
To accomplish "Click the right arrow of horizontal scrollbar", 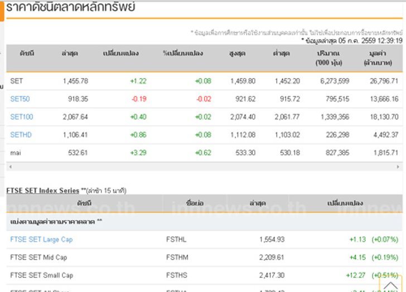I will [398, 167].
